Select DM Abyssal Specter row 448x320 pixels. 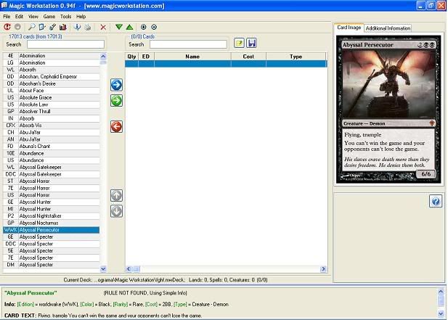coord(52,265)
